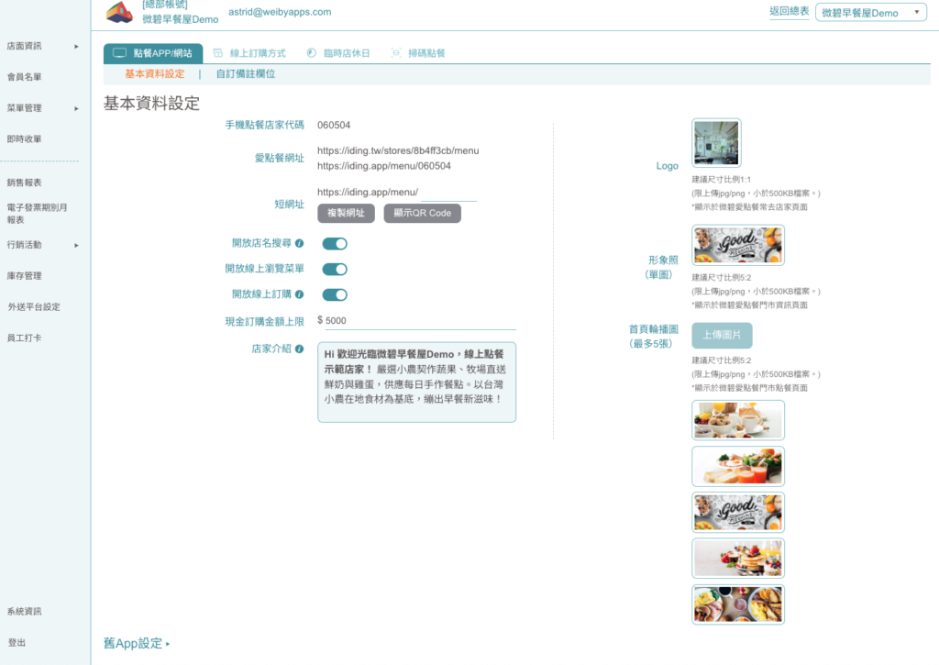The image size is (939, 665).
Task: Click 顯示QR Code button
Action: [x=422, y=214]
